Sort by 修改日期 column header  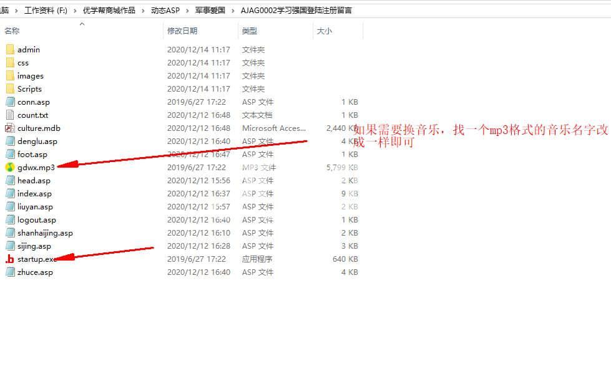point(182,31)
